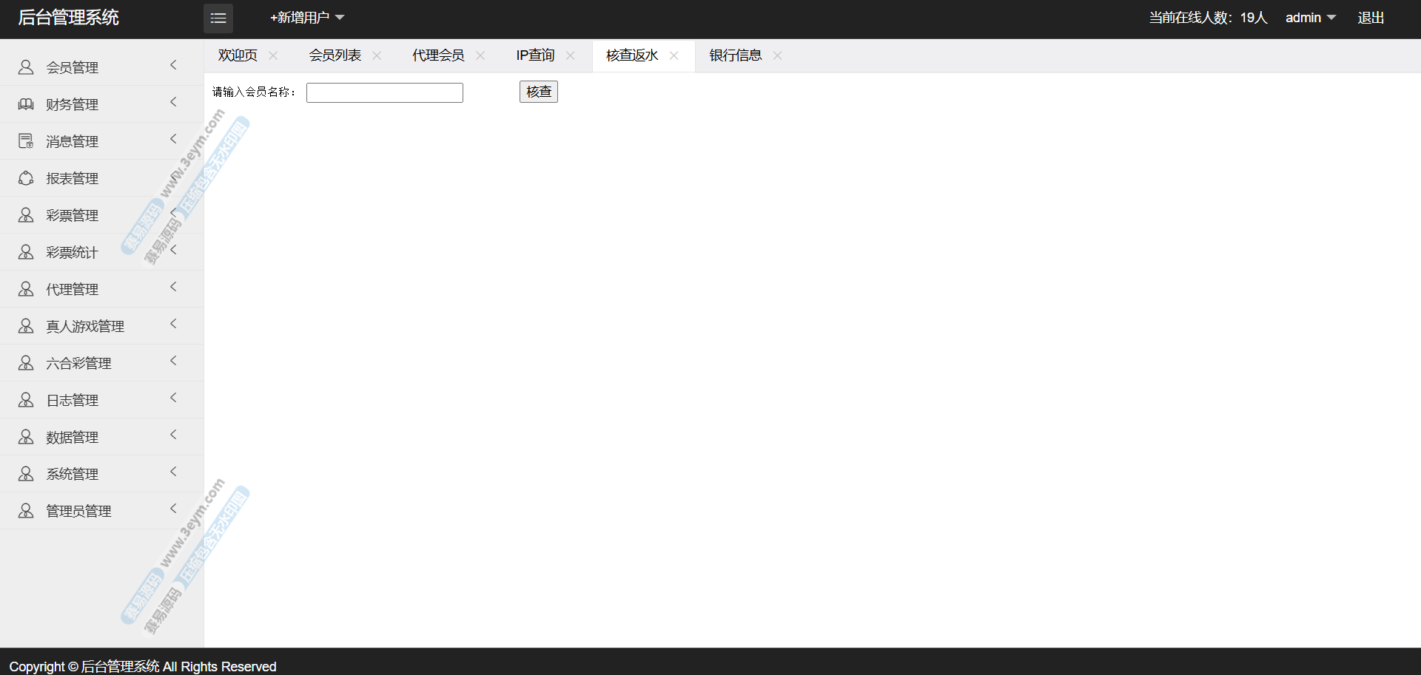Expand the 系统管理 chevron arrow
1421x675 pixels.
point(174,472)
